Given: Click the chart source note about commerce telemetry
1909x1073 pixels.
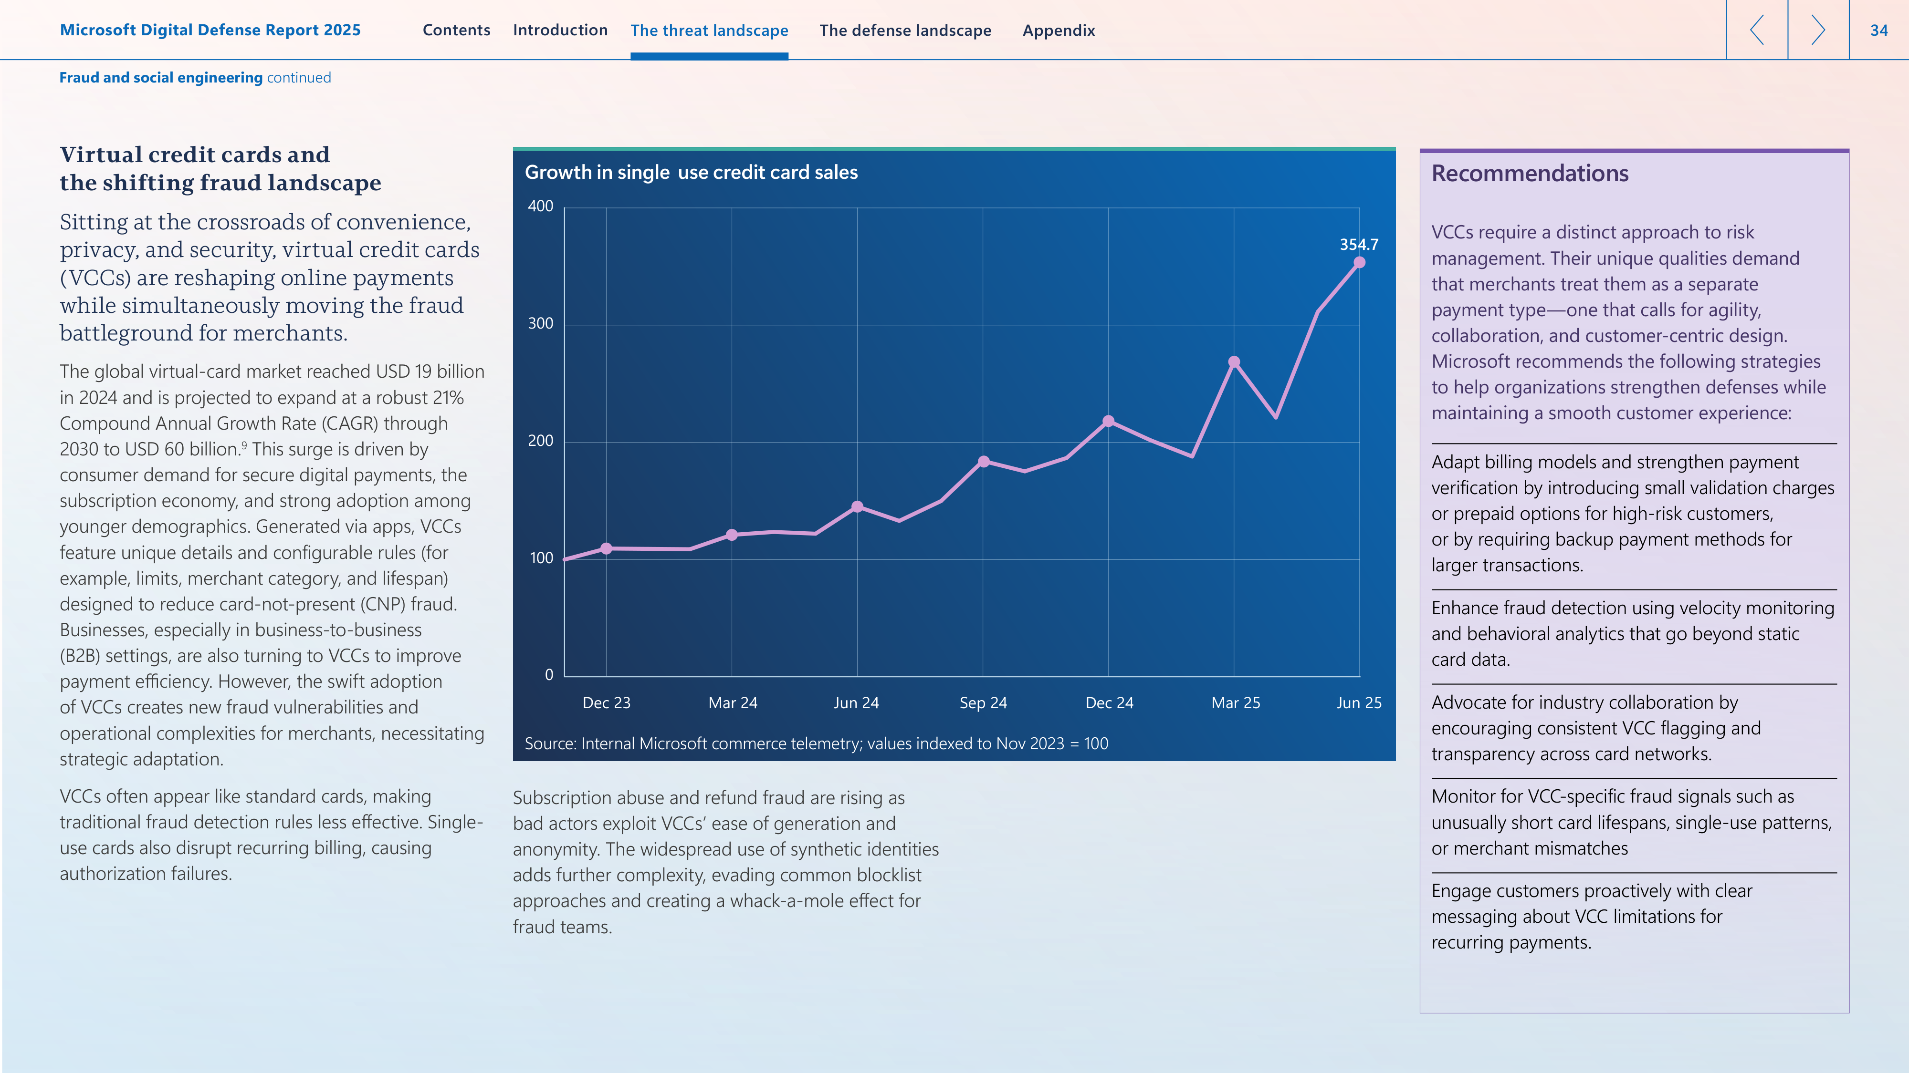Looking at the screenshot, I should tap(816, 743).
